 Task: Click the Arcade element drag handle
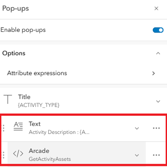pyautogui.click(x=3, y=155)
